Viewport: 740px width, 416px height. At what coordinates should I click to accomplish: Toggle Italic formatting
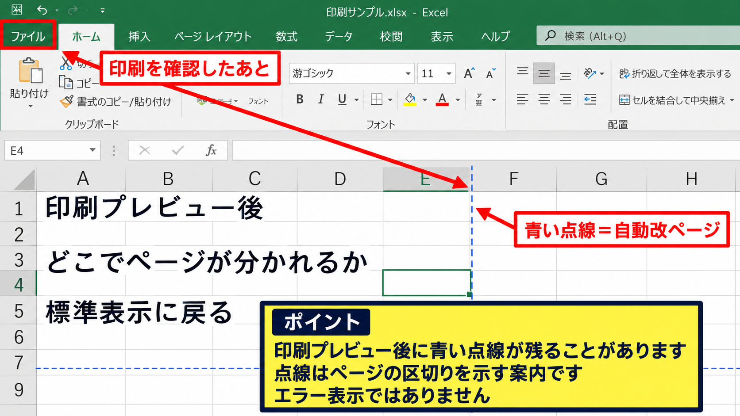pyautogui.click(x=321, y=99)
